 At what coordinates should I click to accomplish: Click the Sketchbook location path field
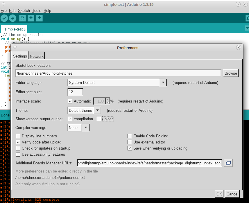(x=118, y=73)
